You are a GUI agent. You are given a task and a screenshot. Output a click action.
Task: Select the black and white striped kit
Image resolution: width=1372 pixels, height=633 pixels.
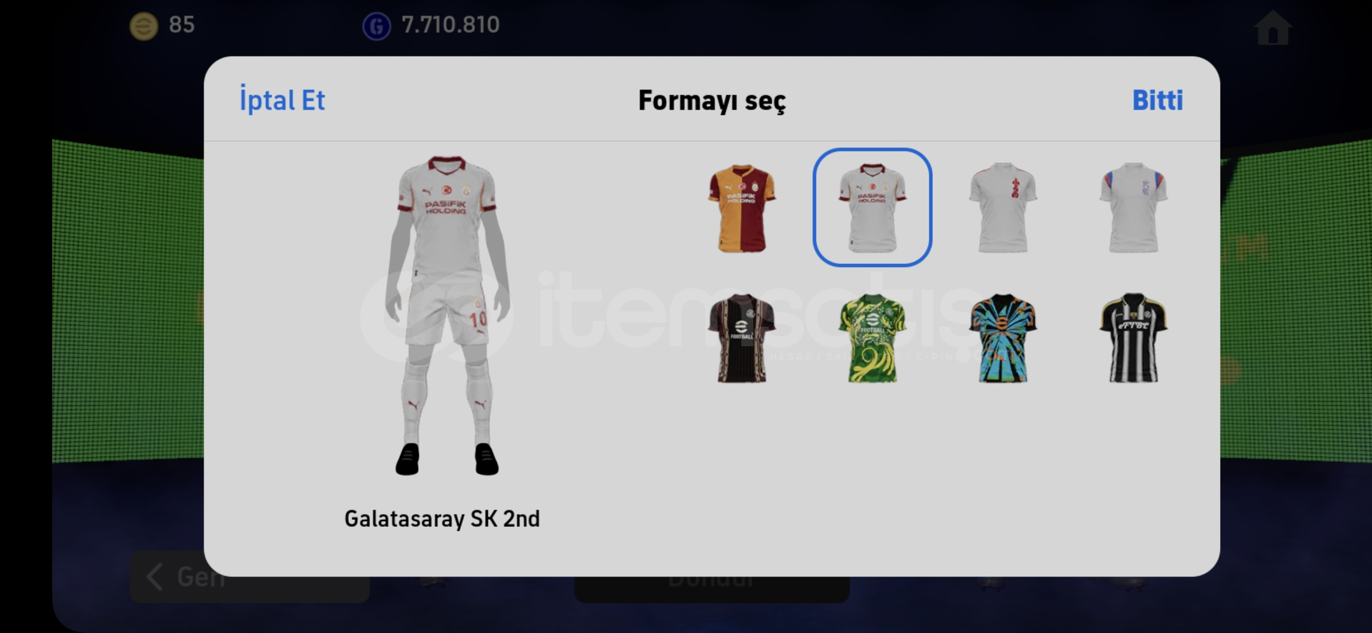1133,338
